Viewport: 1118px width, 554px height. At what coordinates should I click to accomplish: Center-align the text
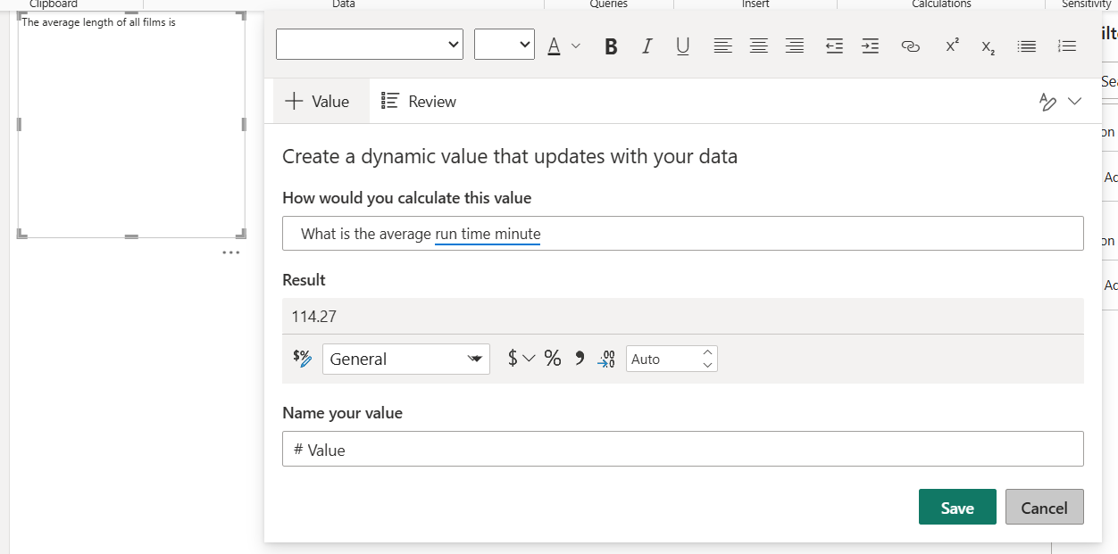[759, 46]
